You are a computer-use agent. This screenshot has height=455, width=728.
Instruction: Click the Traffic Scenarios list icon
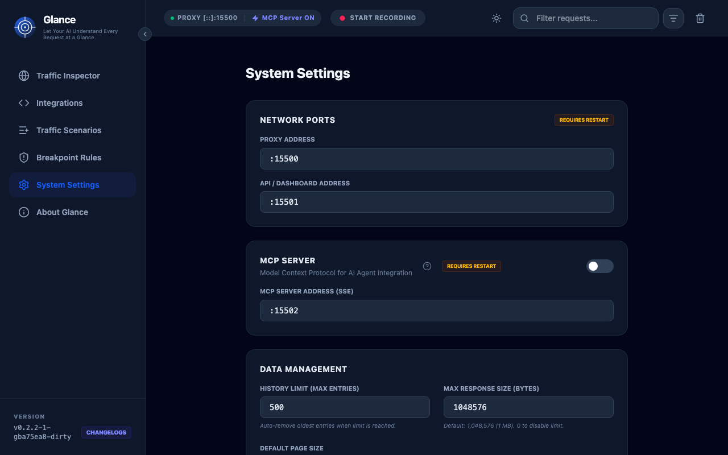[23, 130]
